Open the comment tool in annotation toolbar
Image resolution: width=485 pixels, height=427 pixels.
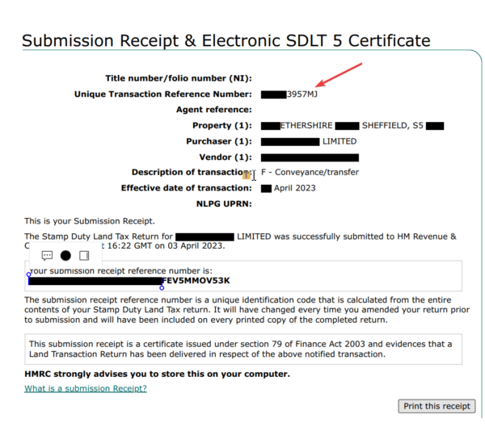[x=47, y=255]
